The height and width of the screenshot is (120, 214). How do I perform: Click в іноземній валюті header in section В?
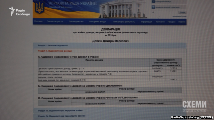coord(95,104)
